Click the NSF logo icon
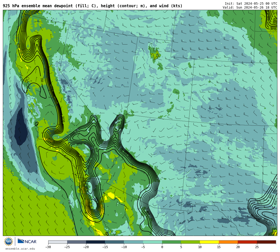 click(9, 241)
